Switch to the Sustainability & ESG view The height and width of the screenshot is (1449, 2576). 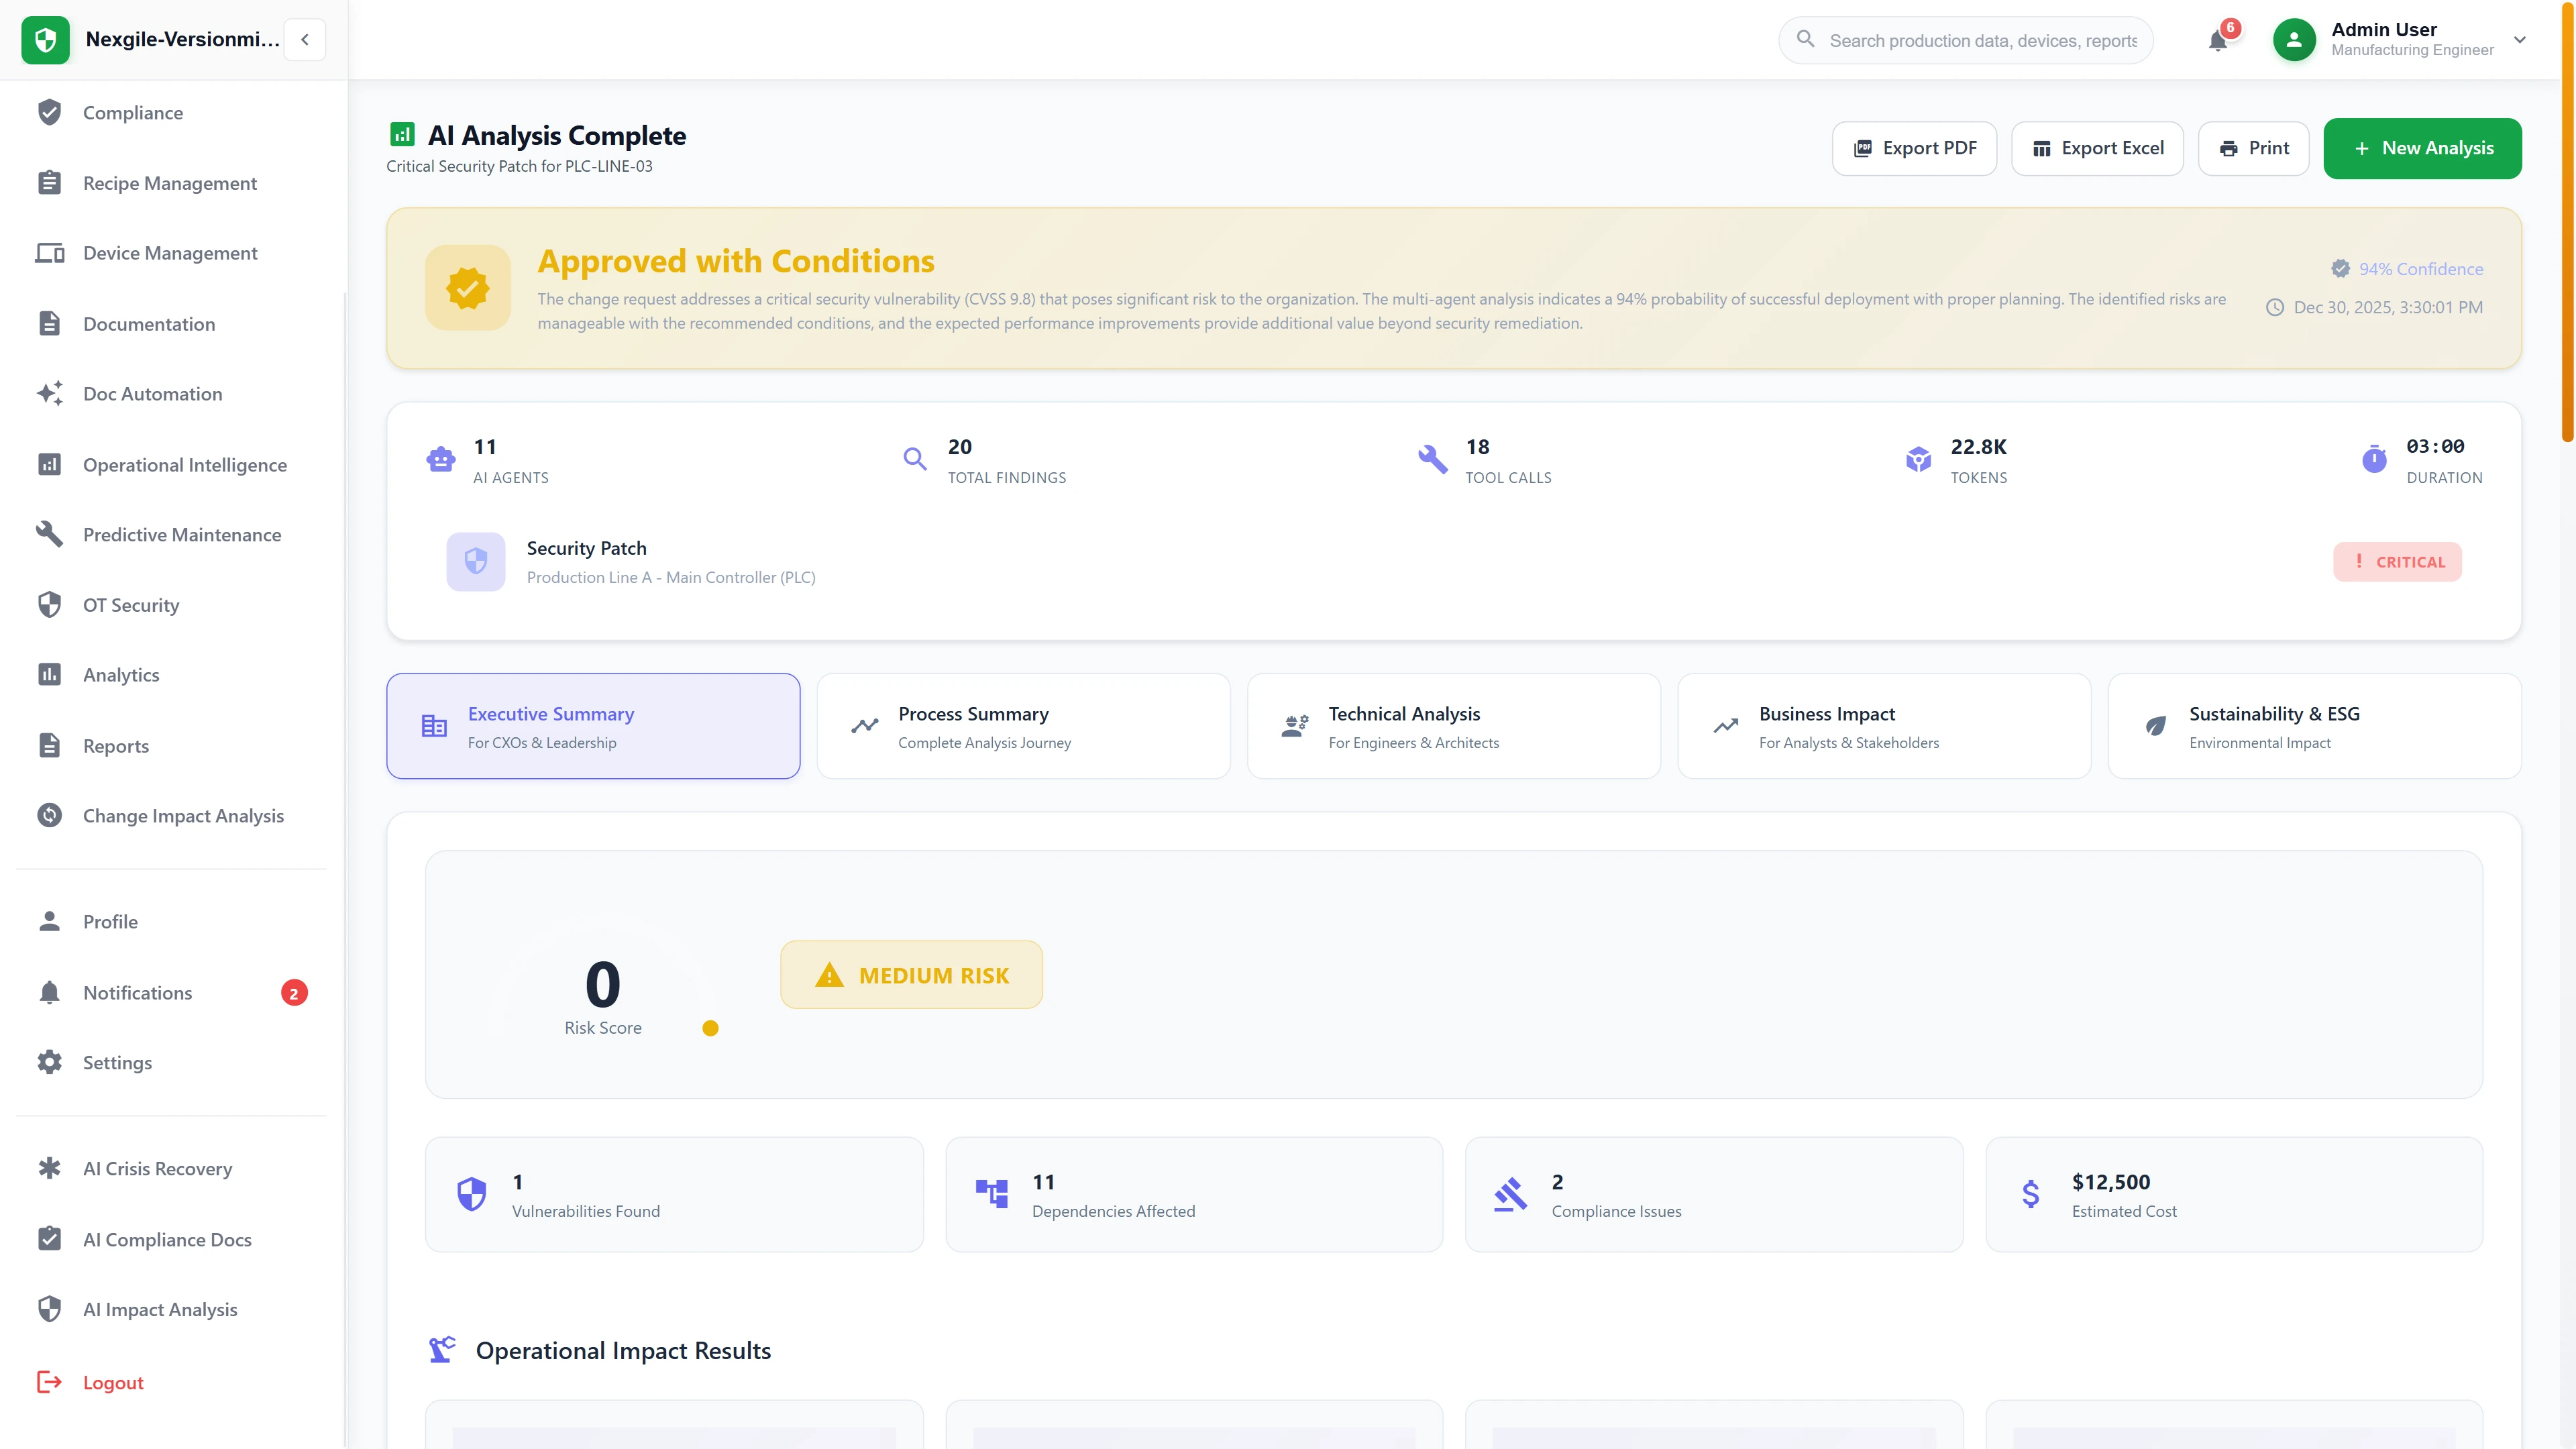pyautogui.click(x=2314, y=726)
